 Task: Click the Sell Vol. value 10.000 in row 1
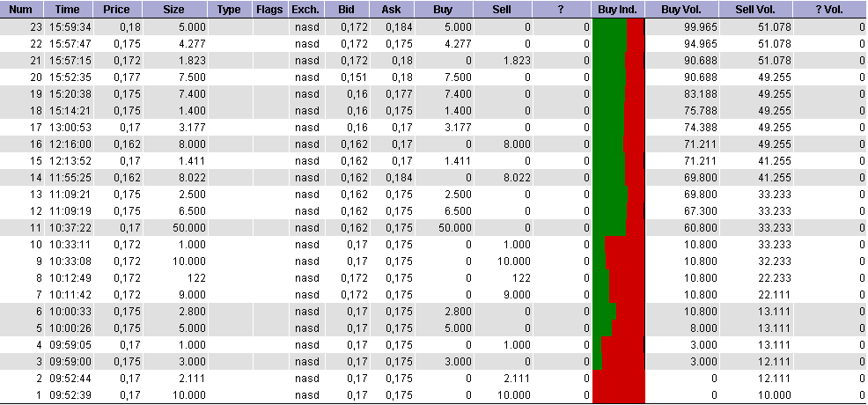775,395
